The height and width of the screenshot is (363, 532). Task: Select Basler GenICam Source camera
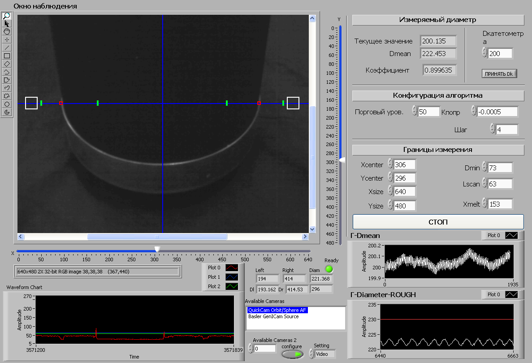coord(273,316)
